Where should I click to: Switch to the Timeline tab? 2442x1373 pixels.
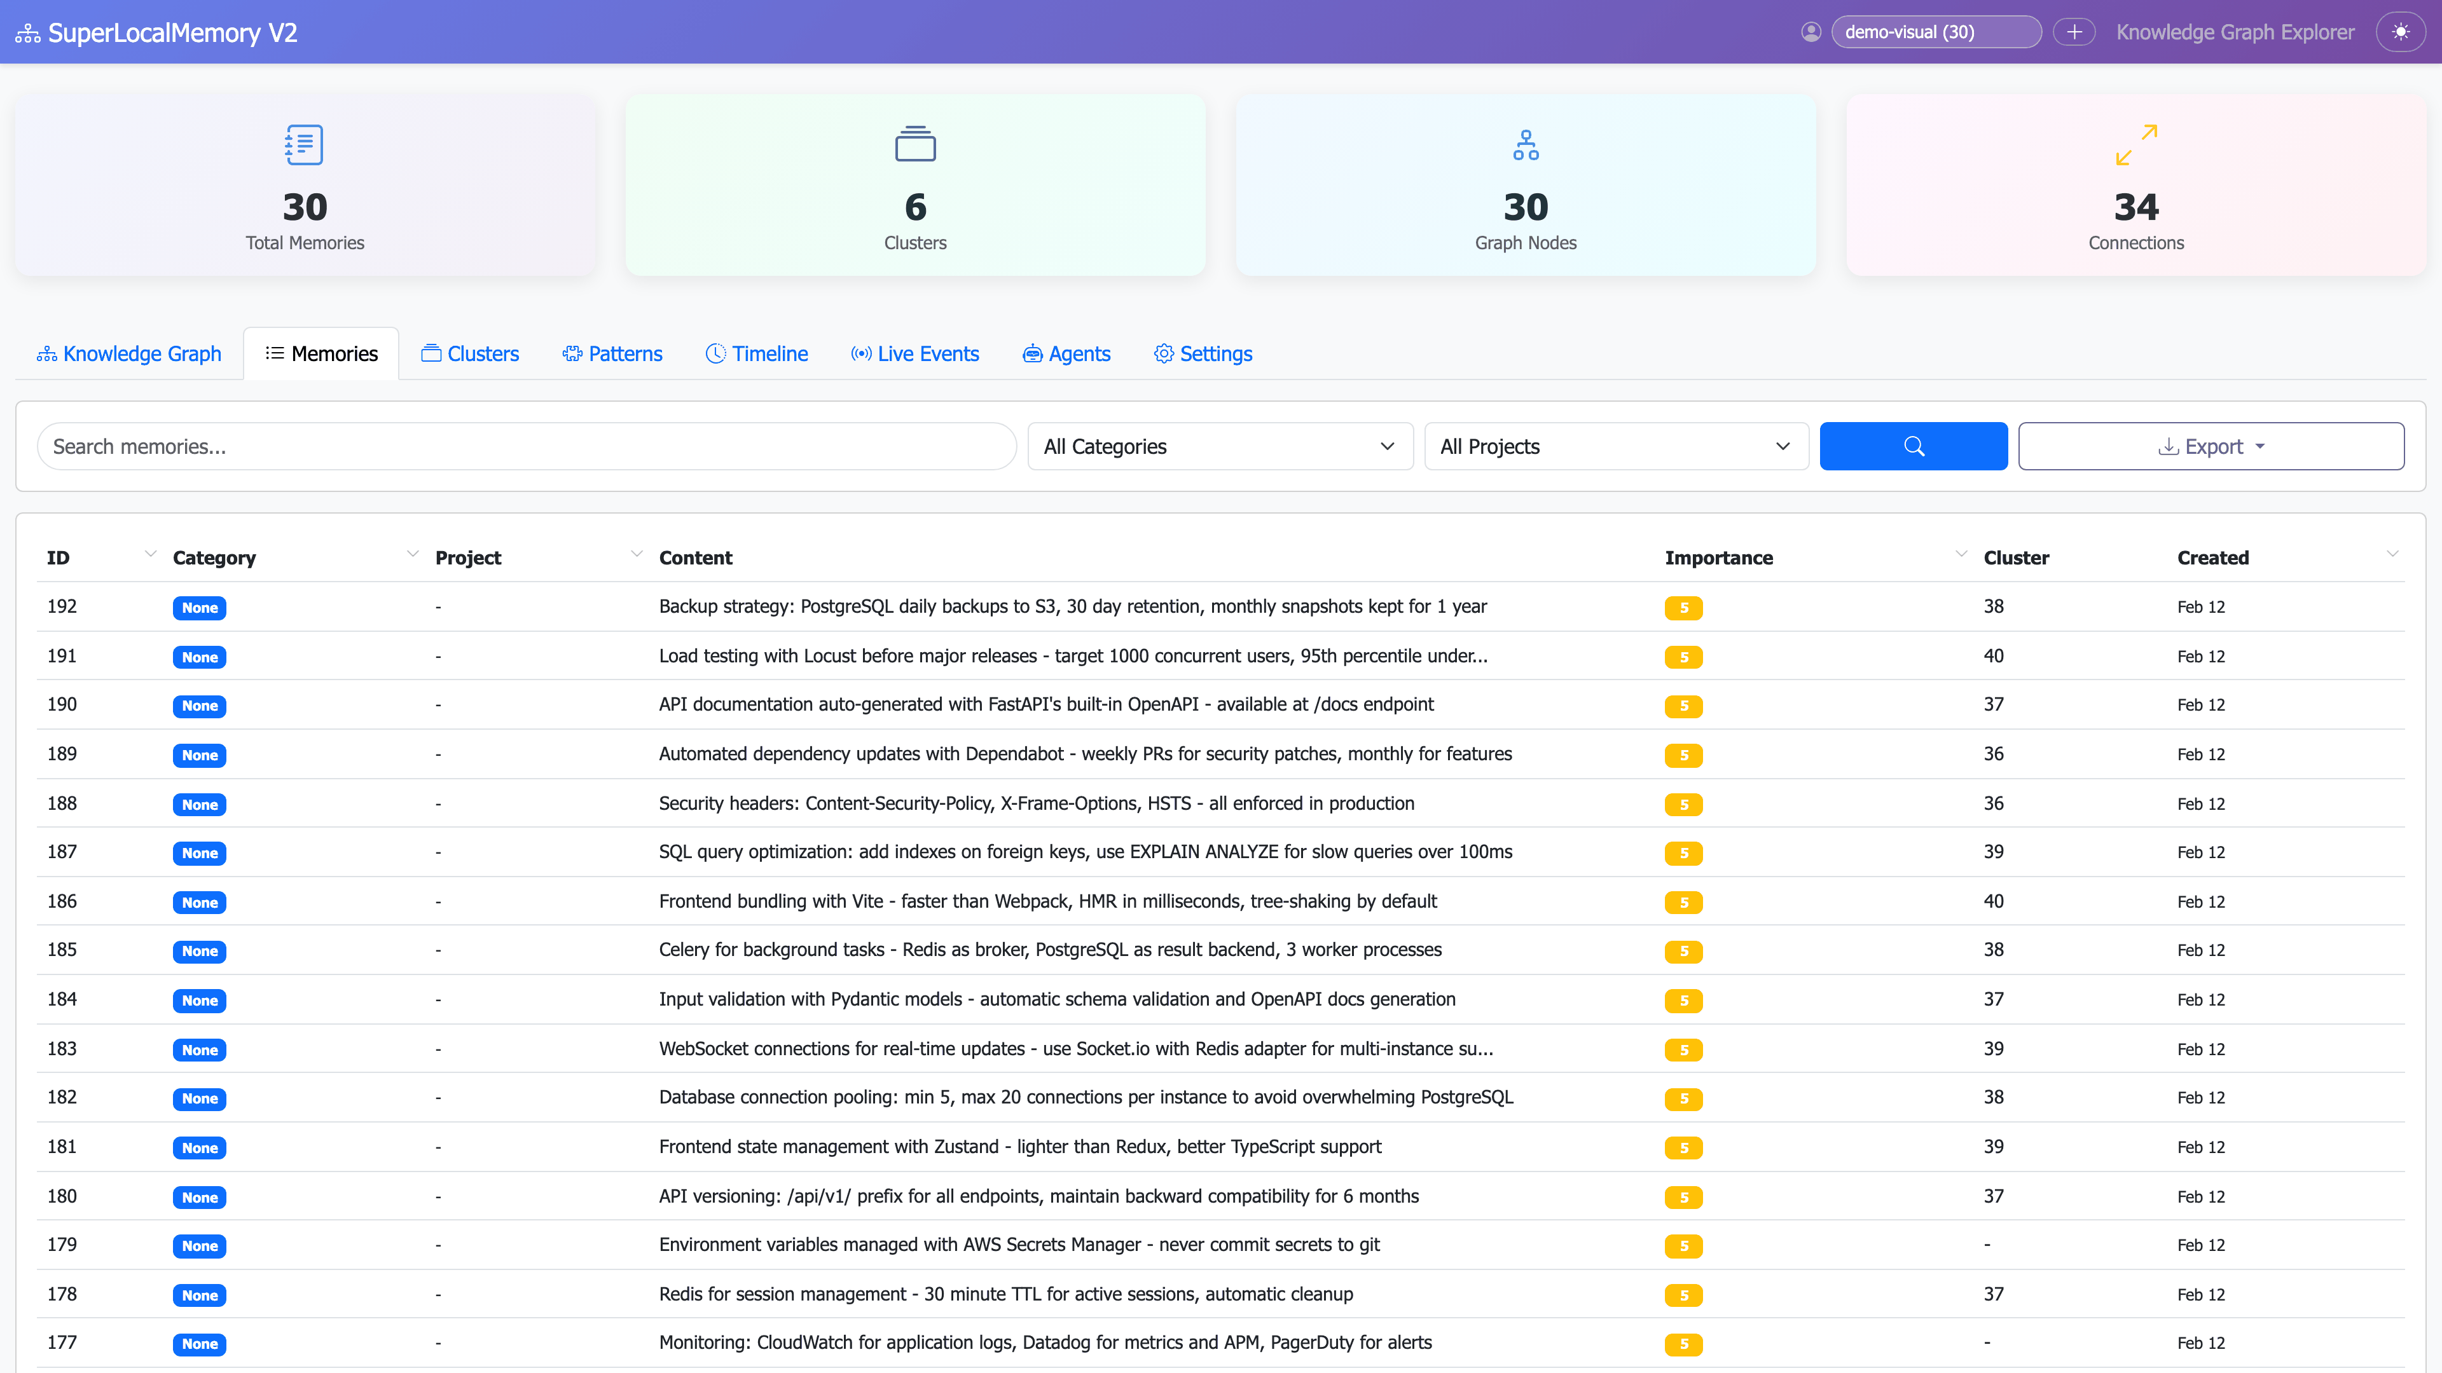coord(755,353)
